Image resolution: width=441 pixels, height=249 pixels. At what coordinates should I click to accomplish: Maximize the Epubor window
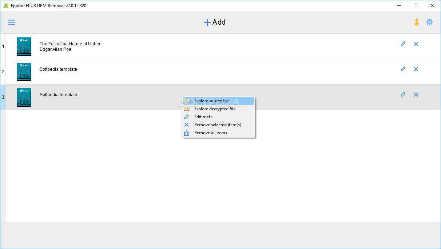pyautogui.click(x=416, y=5)
